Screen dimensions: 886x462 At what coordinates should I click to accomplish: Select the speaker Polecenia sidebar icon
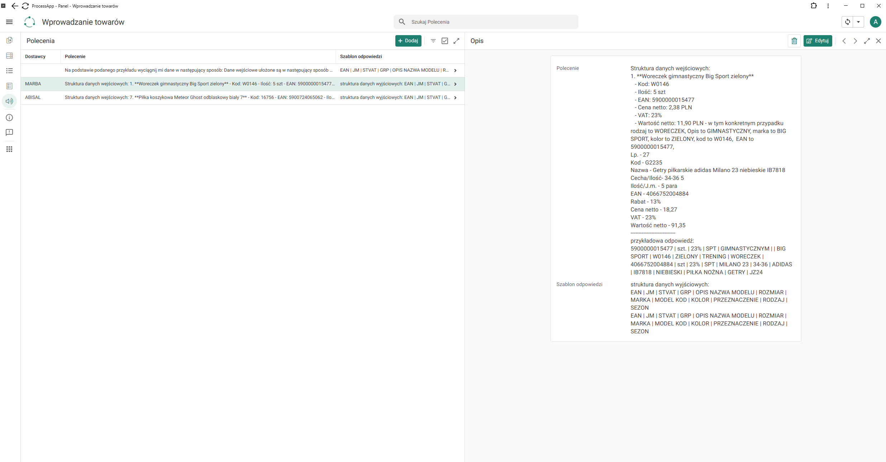point(9,101)
